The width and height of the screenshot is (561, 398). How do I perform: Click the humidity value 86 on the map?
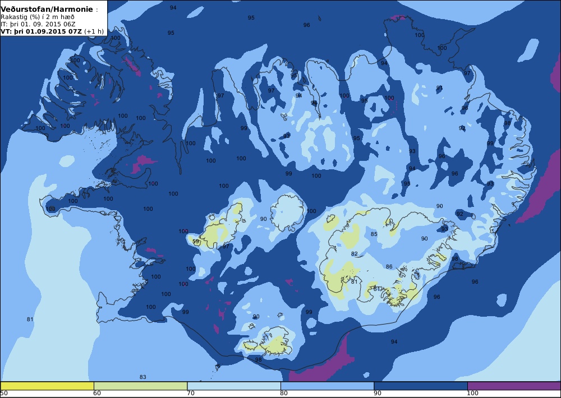389,266
